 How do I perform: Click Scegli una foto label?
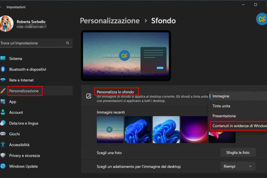pyautogui.click(x=109, y=153)
